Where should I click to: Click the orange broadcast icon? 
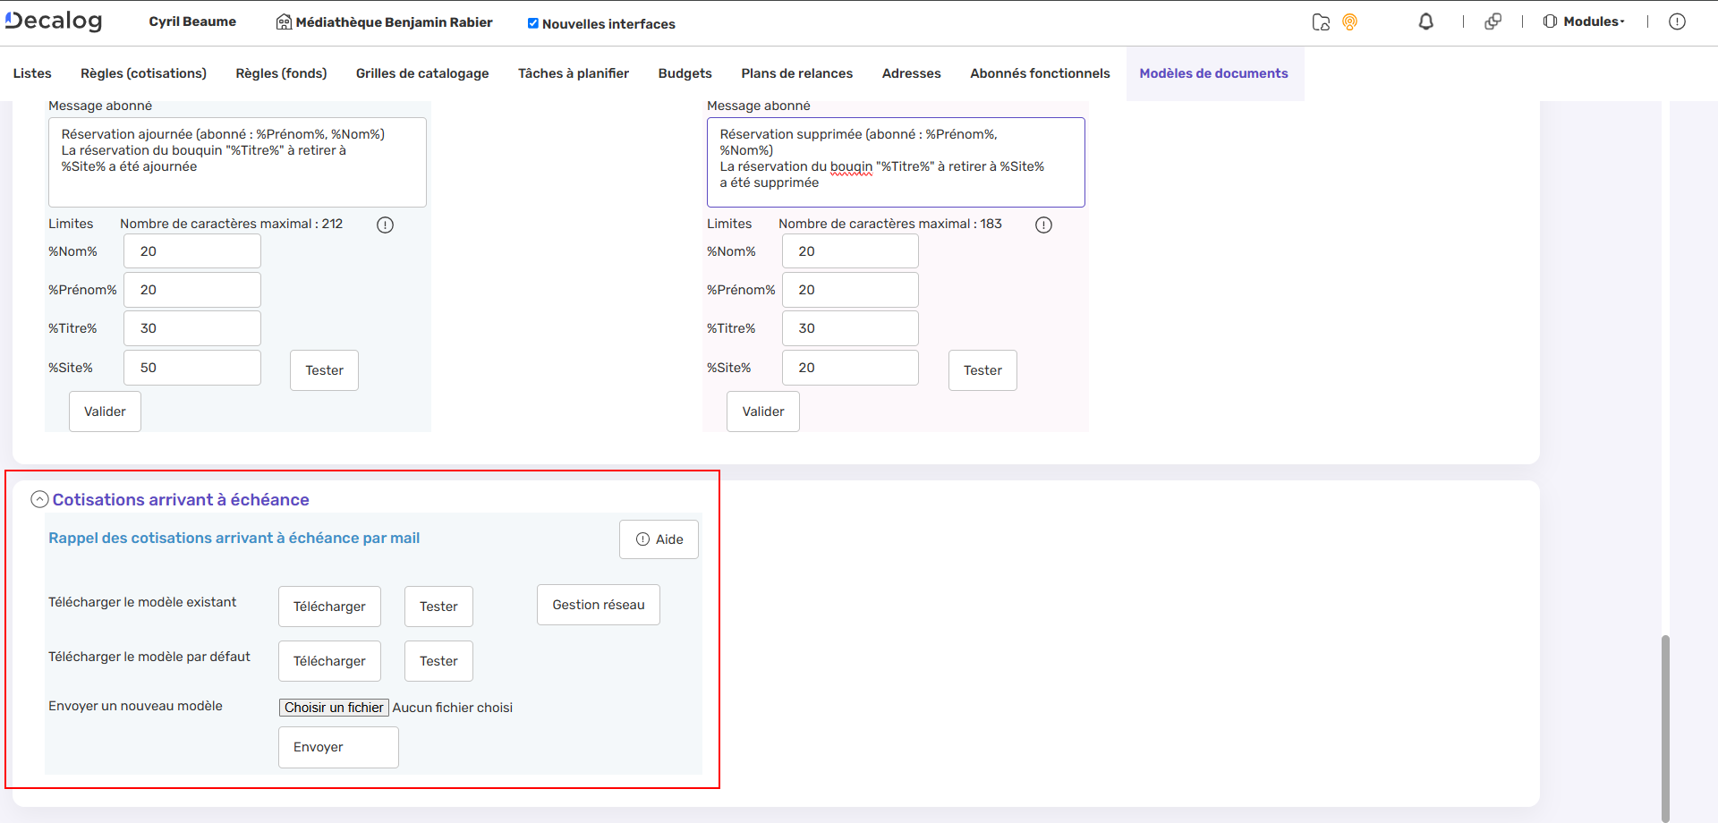pyautogui.click(x=1349, y=21)
